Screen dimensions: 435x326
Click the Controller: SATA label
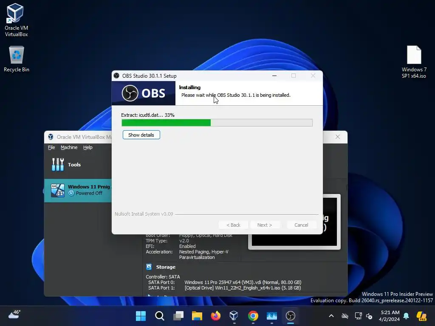point(163,277)
